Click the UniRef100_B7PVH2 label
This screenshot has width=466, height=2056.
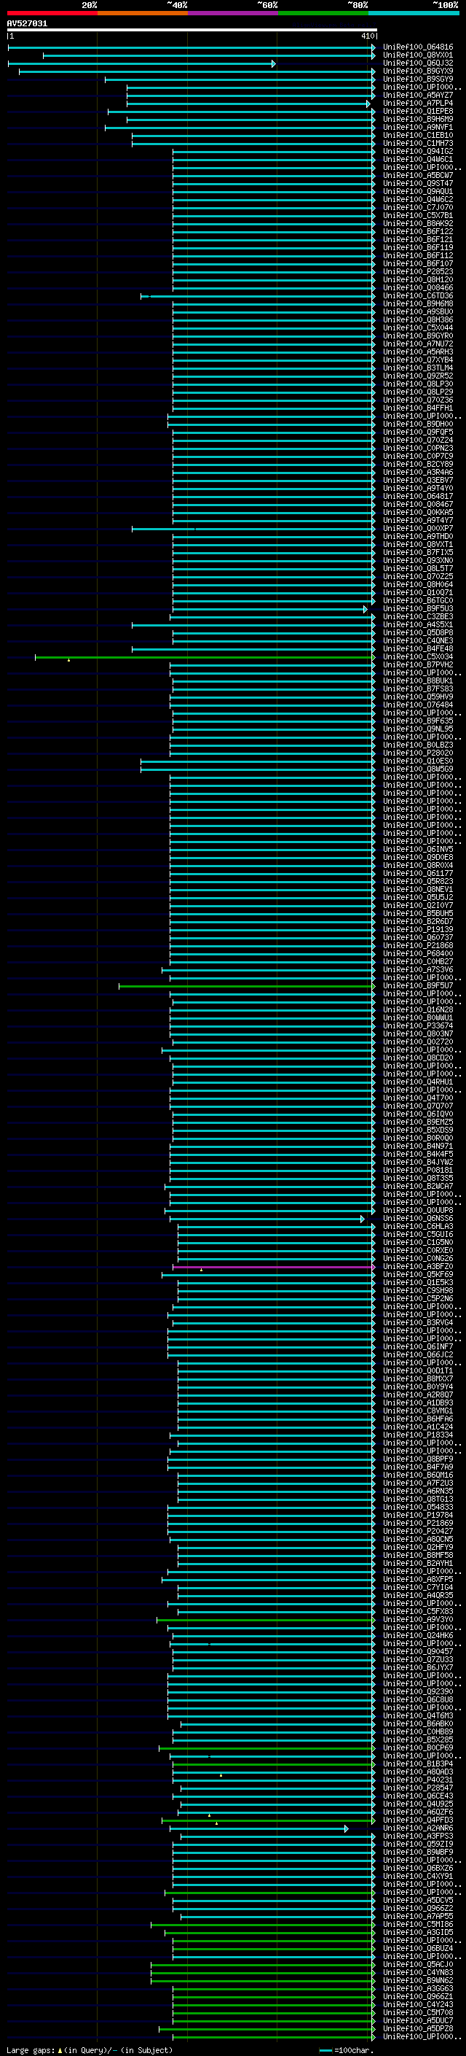pyautogui.click(x=417, y=665)
